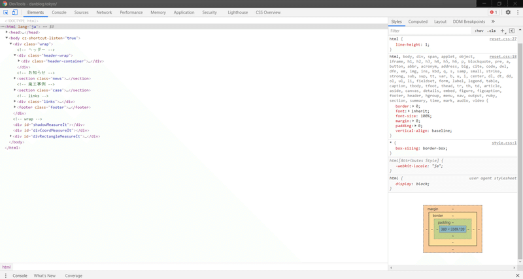Select the html lang ja element row
Screen dimensions: 523x279
tap(194, 26)
